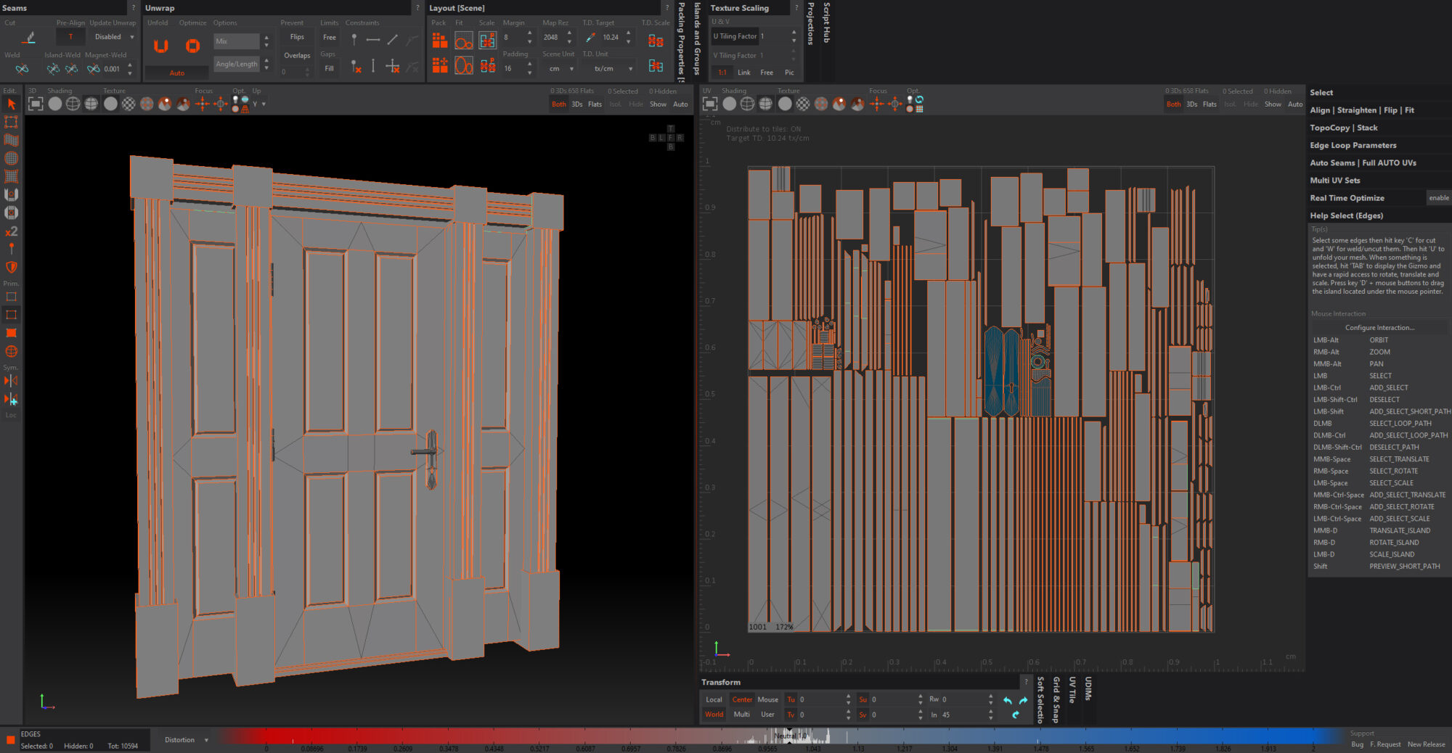Click the Pack islands icon in Layout panel
The height and width of the screenshot is (753, 1452).
440,41
